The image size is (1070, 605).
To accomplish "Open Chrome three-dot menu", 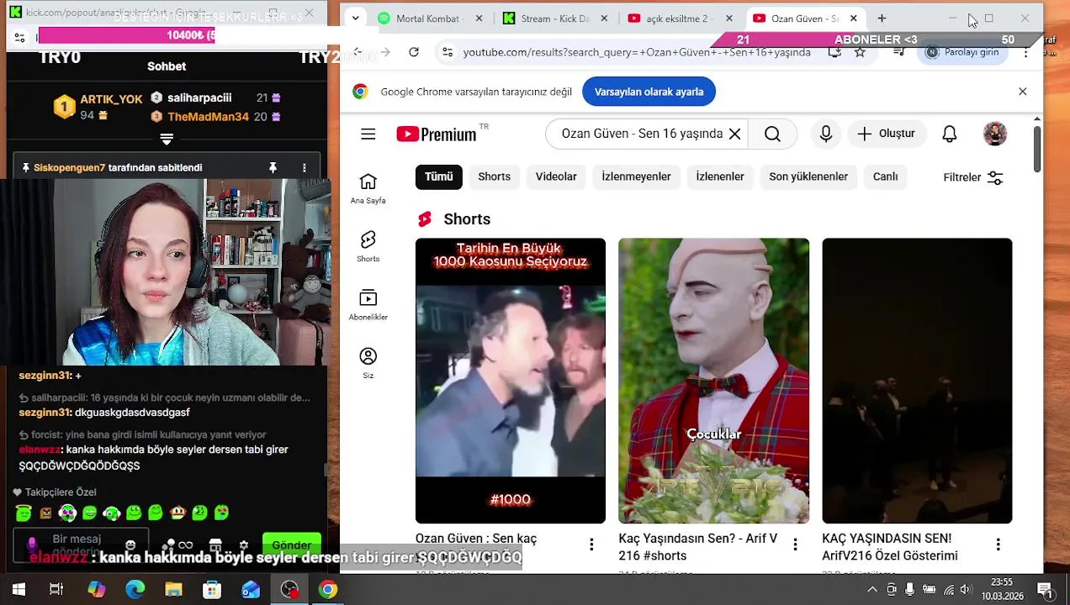I will pyautogui.click(x=1025, y=52).
